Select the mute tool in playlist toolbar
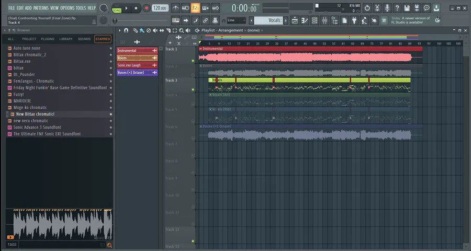Image resolution: width=471 pixels, height=251 pixels. tap(155, 30)
